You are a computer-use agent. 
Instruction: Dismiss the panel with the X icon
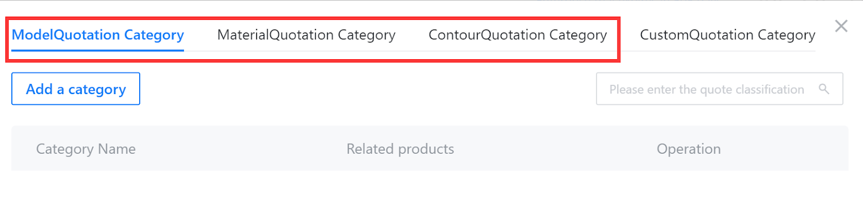tap(841, 26)
